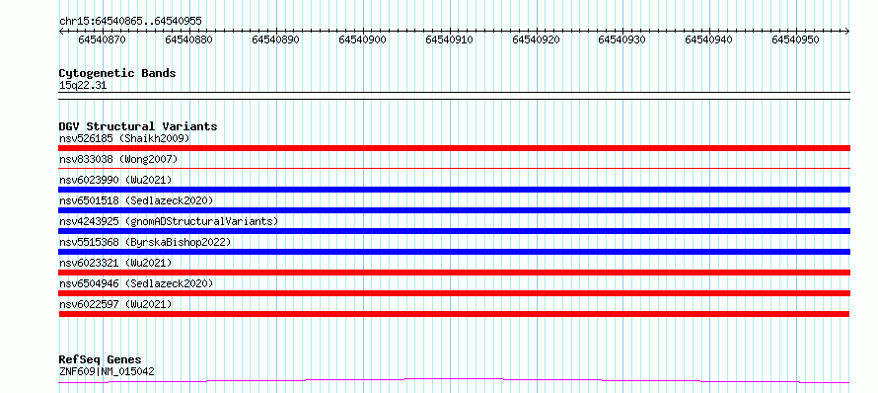Click the nsv526185 (Shaikh2009) variant label
This screenshot has height=393, width=878.
click(x=124, y=138)
